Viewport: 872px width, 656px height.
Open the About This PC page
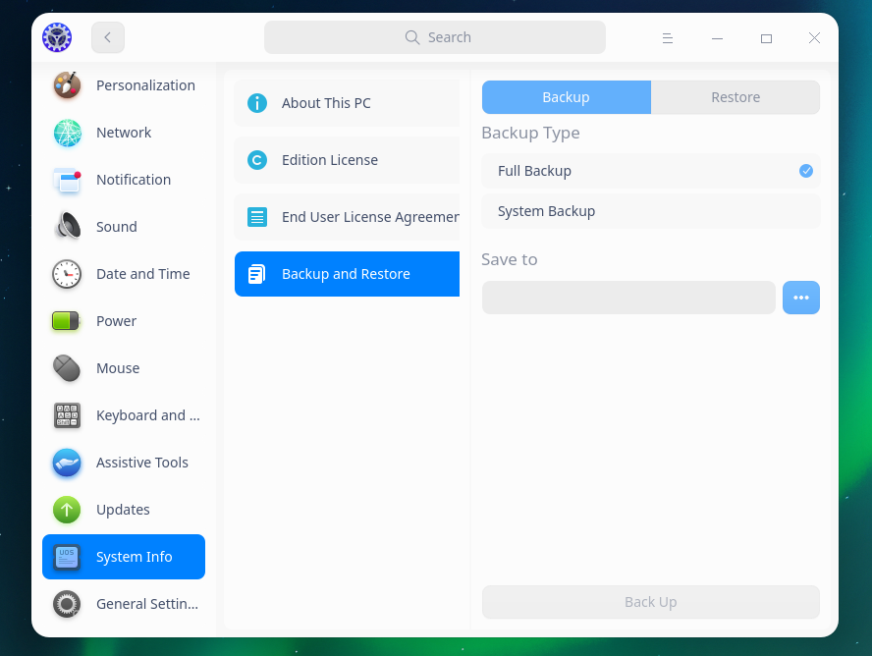click(347, 103)
